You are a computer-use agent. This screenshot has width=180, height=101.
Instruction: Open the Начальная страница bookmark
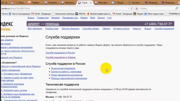[63, 14]
